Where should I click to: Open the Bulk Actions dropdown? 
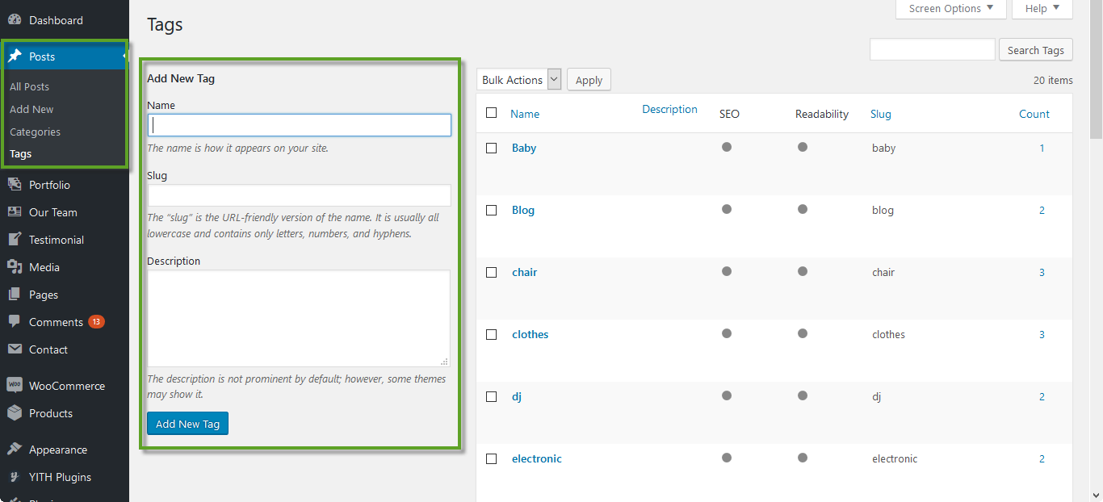pyautogui.click(x=520, y=79)
